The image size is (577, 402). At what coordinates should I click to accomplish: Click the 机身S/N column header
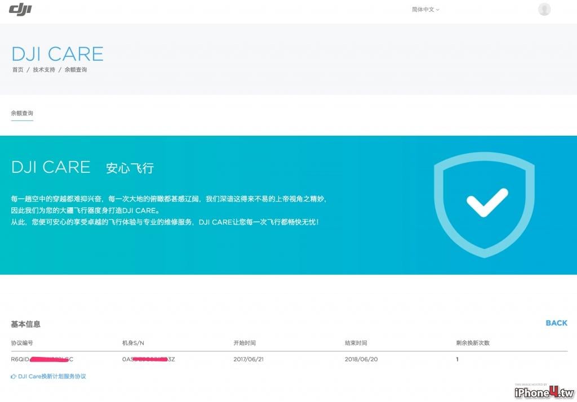tap(133, 343)
